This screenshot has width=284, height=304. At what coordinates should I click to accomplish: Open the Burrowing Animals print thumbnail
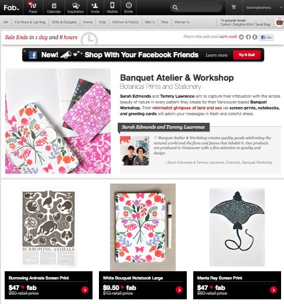point(49,227)
